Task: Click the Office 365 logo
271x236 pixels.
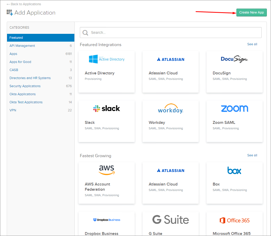Action: point(235,220)
